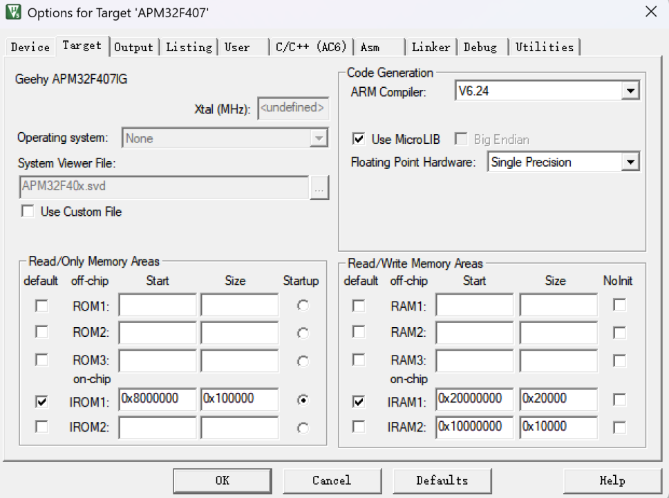Expand the Floating Point Hardware dropdown
Image resolution: width=669 pixels, height=498 pixels.
point(630,163)
